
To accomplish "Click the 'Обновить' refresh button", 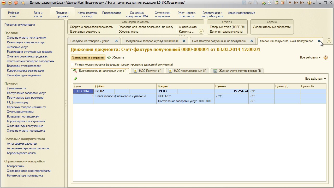I will pyautogui.click(x=116, y=57).
